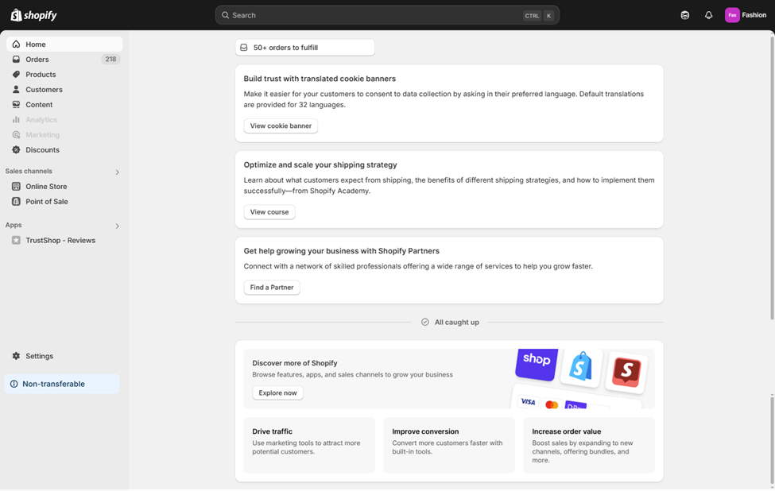Open the Discounts section
Viewport: 775px width, 491px height.
pyautogui.click(x=64, y=149)
